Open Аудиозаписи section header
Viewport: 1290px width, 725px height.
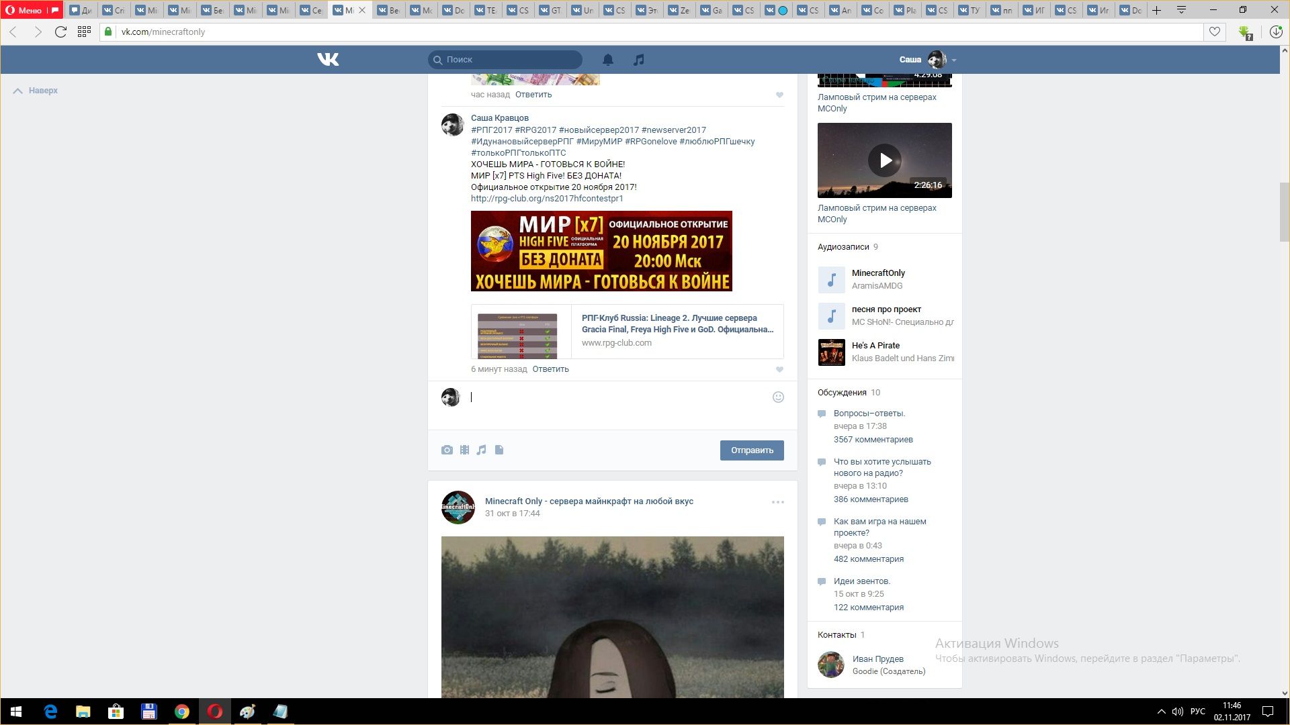click(x=843, y=247)
